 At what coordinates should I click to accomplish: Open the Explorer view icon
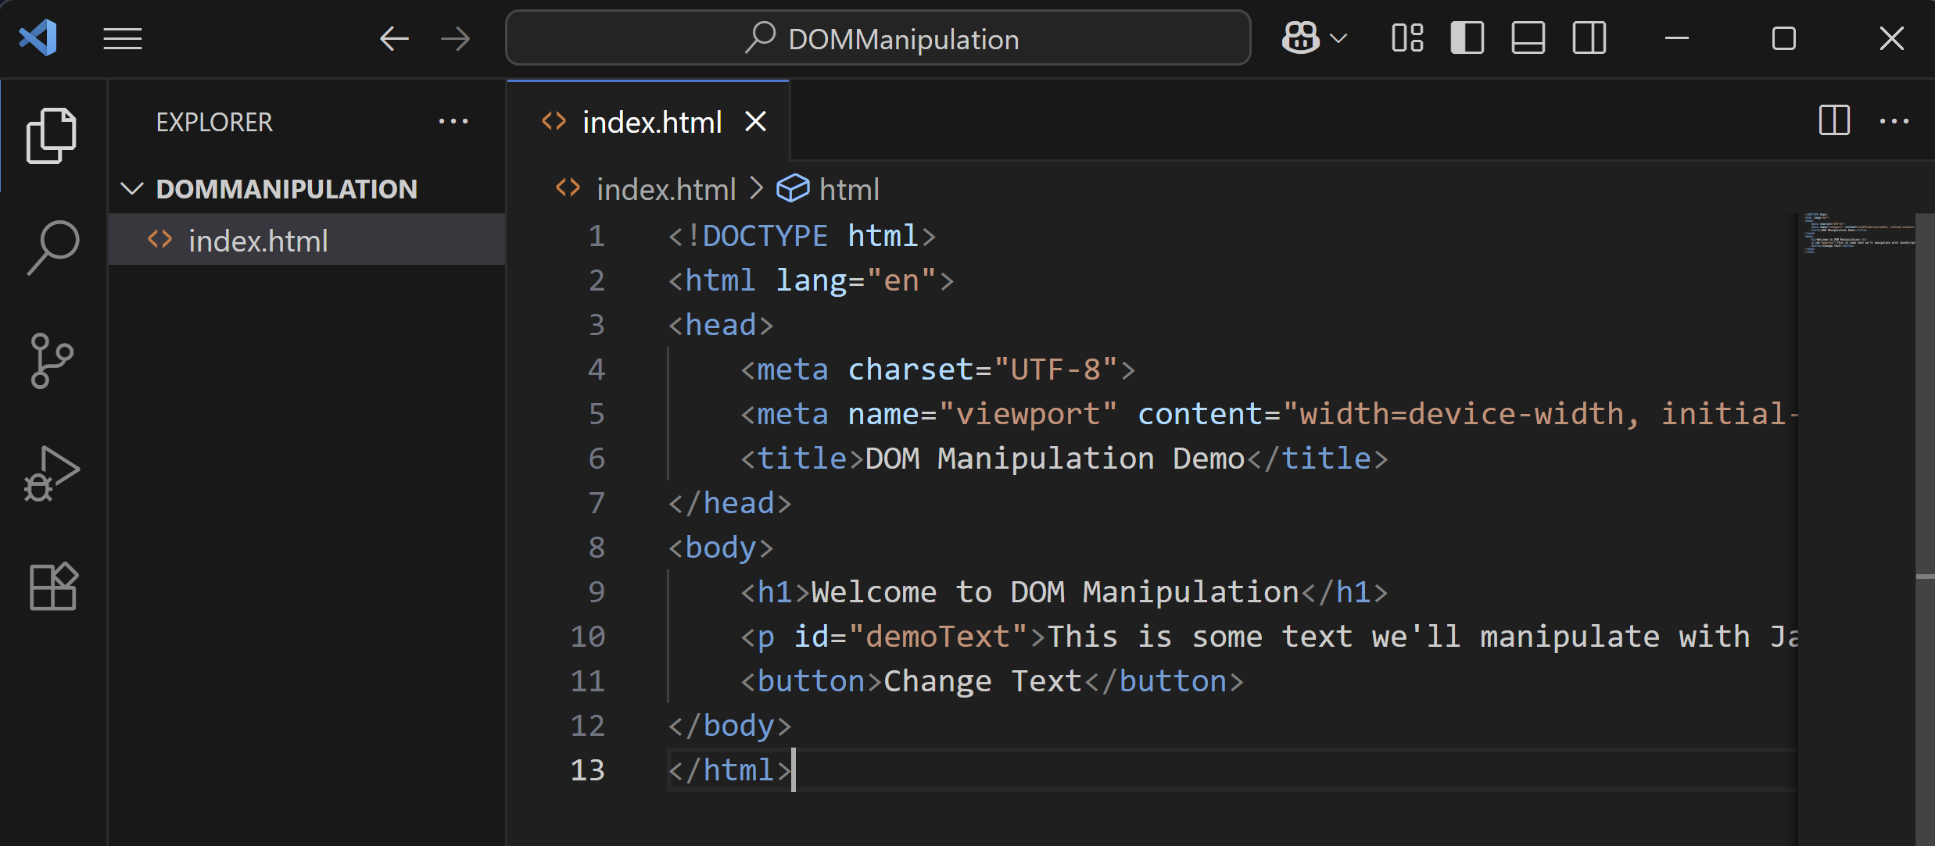51,134
